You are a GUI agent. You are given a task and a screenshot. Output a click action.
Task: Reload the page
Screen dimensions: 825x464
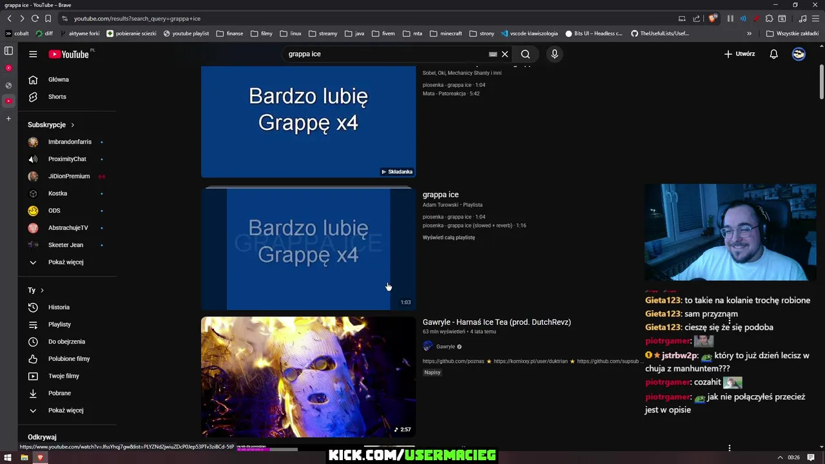tap(35, 19)
